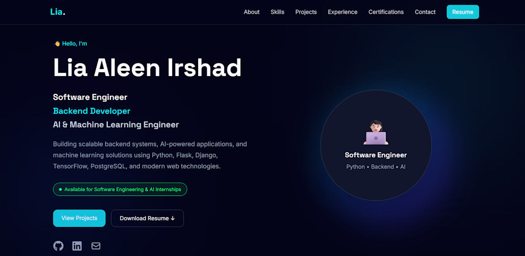Click the Software Engineer label in the circle
525x256 pixels.
click(376, 155)
